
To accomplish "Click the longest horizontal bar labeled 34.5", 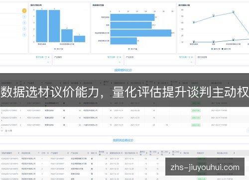I will pyautogui.click(x=141, y=33).
